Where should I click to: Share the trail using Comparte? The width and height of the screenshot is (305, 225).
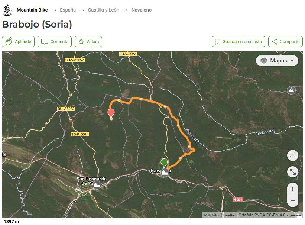(x=285, y=42)
